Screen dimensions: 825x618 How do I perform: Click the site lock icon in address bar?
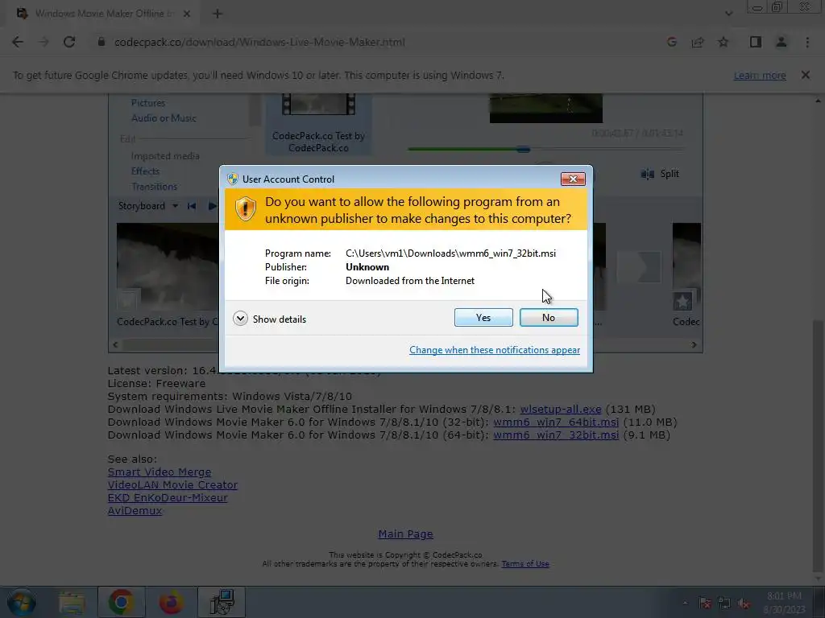tap(101, 42)
